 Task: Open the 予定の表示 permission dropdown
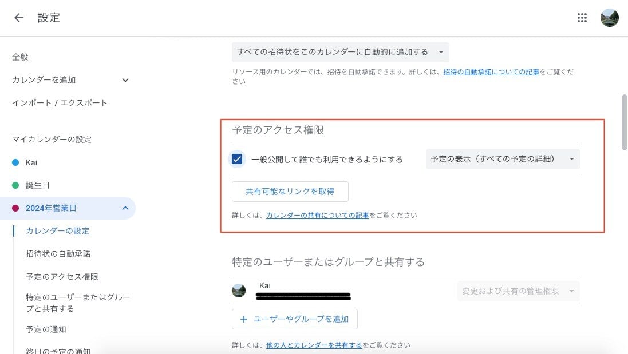(502, 158)
